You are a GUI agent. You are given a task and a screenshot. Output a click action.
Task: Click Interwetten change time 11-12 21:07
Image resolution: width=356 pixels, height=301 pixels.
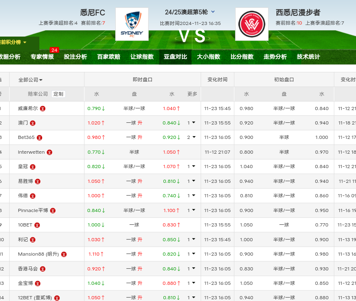[x=218, y=152]
